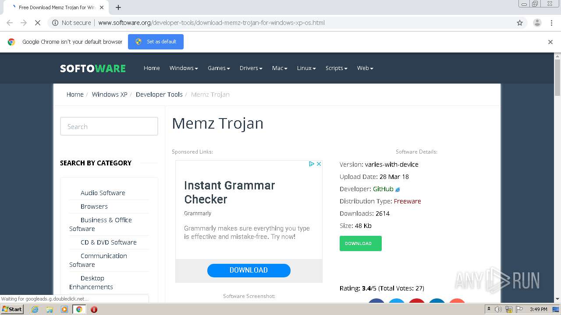The width and height of the screenshot is (561, 315).
Task: Click the GitHub developer link
Action: pyautogui.click(x=383, y=189)
